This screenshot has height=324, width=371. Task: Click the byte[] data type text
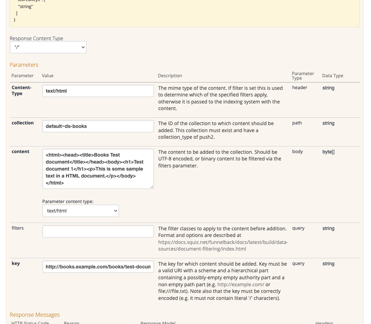(328, 152)
